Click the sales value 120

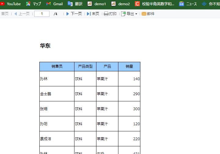point(136,124)
